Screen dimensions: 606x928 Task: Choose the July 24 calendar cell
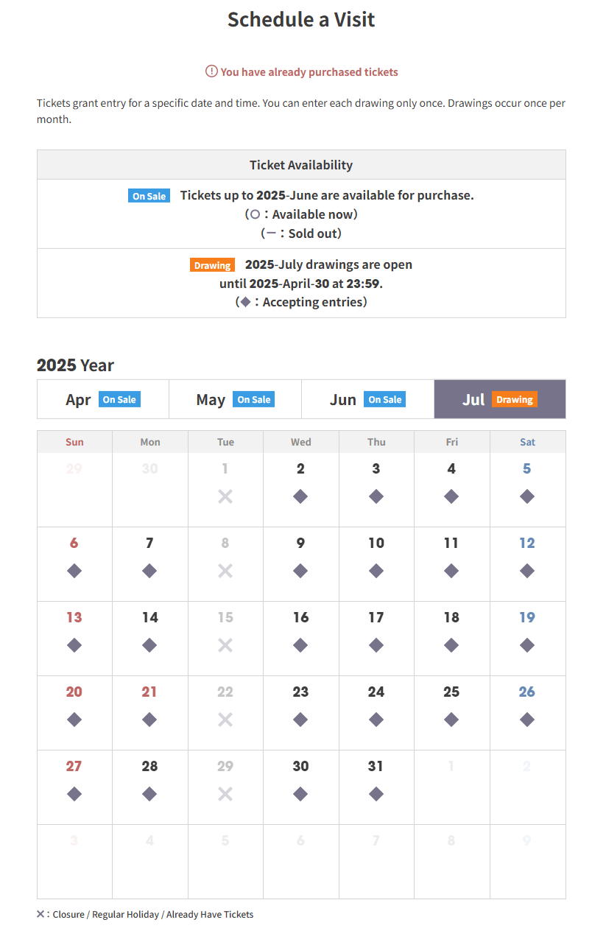tap(376, 713)
